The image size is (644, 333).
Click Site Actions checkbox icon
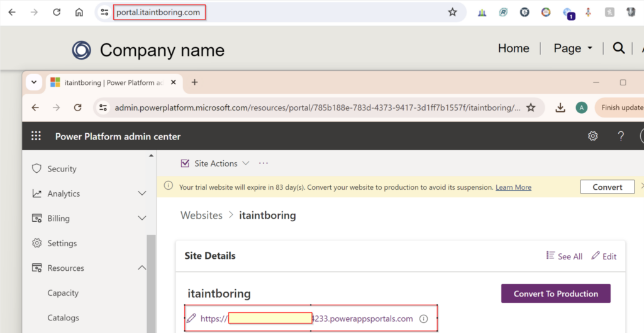click(x=185, y=163)
